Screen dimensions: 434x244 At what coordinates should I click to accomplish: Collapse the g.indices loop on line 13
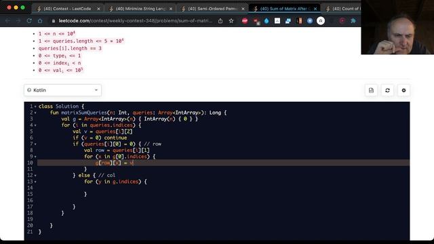point(35,182)
